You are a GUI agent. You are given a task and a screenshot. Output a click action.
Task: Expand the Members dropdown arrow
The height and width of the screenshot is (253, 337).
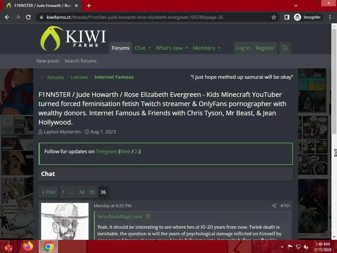coord(219,48)
